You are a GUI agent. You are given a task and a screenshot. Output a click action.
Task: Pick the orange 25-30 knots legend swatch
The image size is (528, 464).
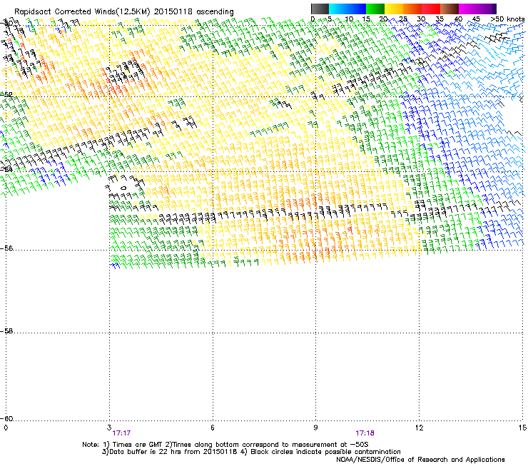[x=412, y=9]
